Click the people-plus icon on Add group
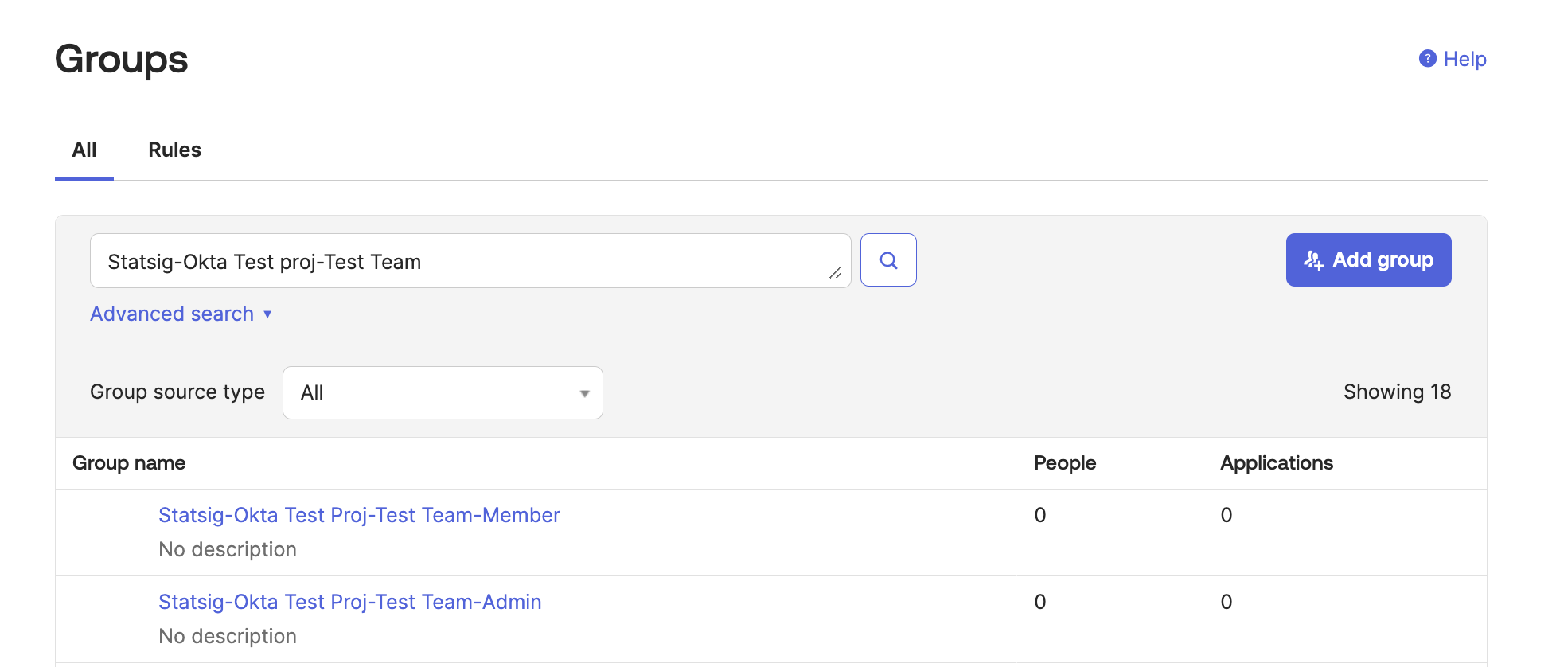1560x667 pixels. click(x=1313, y=260)
